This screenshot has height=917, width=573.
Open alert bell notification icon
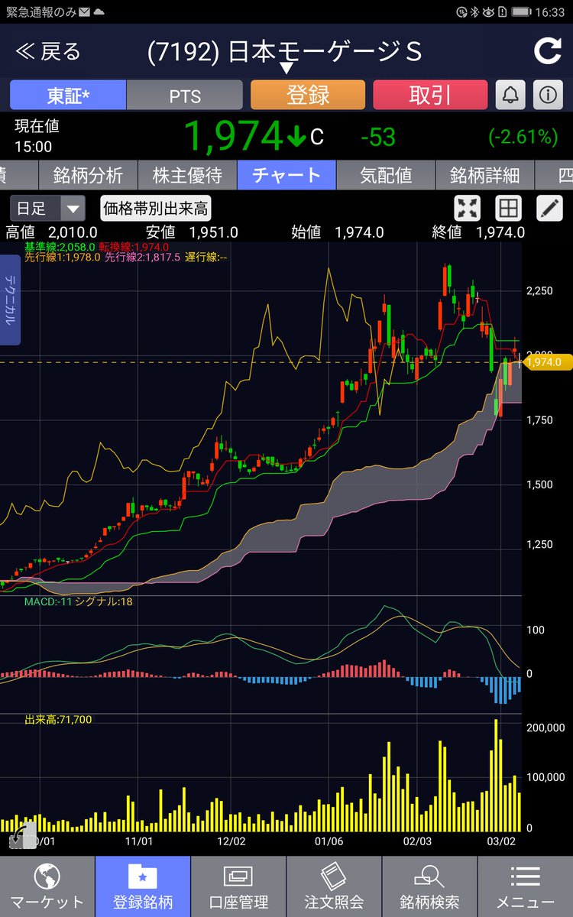510,96
